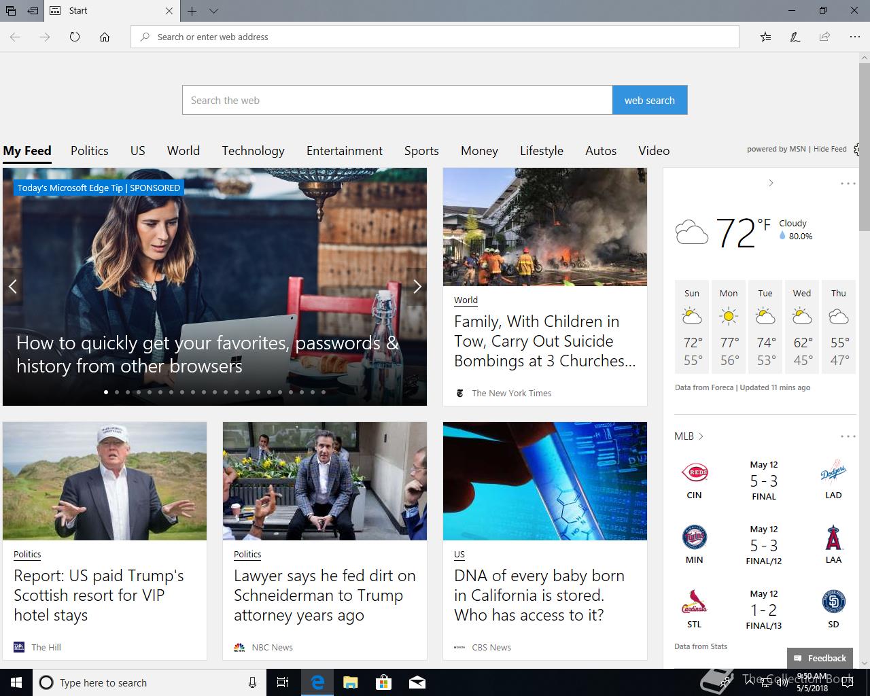This screenshot has height=696, width=870.
Task: Click the Minnesota Twins logo
Action: [694, 537]
